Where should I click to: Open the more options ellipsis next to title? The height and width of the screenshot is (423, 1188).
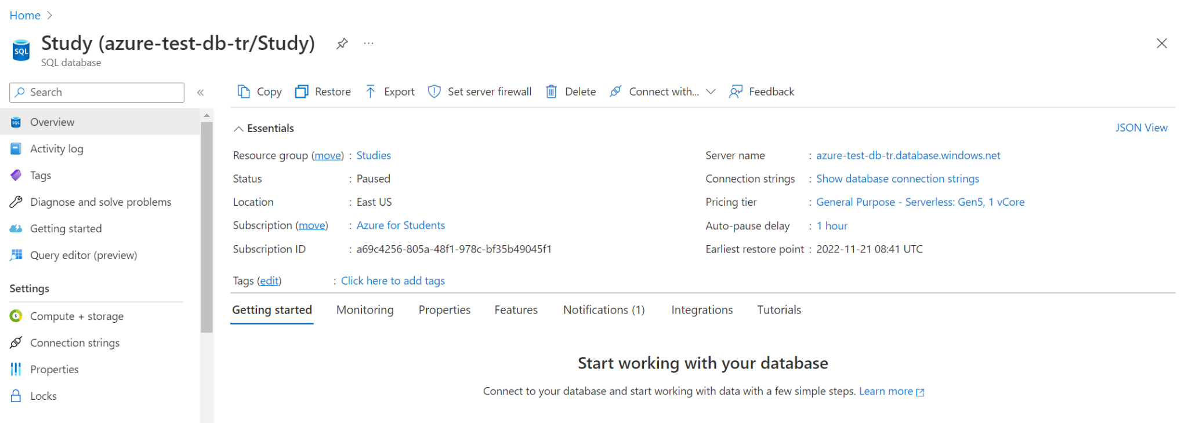point(369,43)
